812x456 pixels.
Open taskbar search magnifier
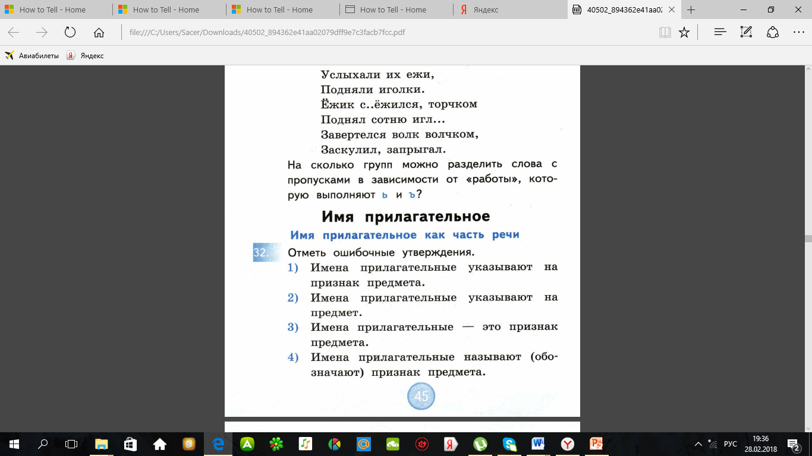click(43, 444)
